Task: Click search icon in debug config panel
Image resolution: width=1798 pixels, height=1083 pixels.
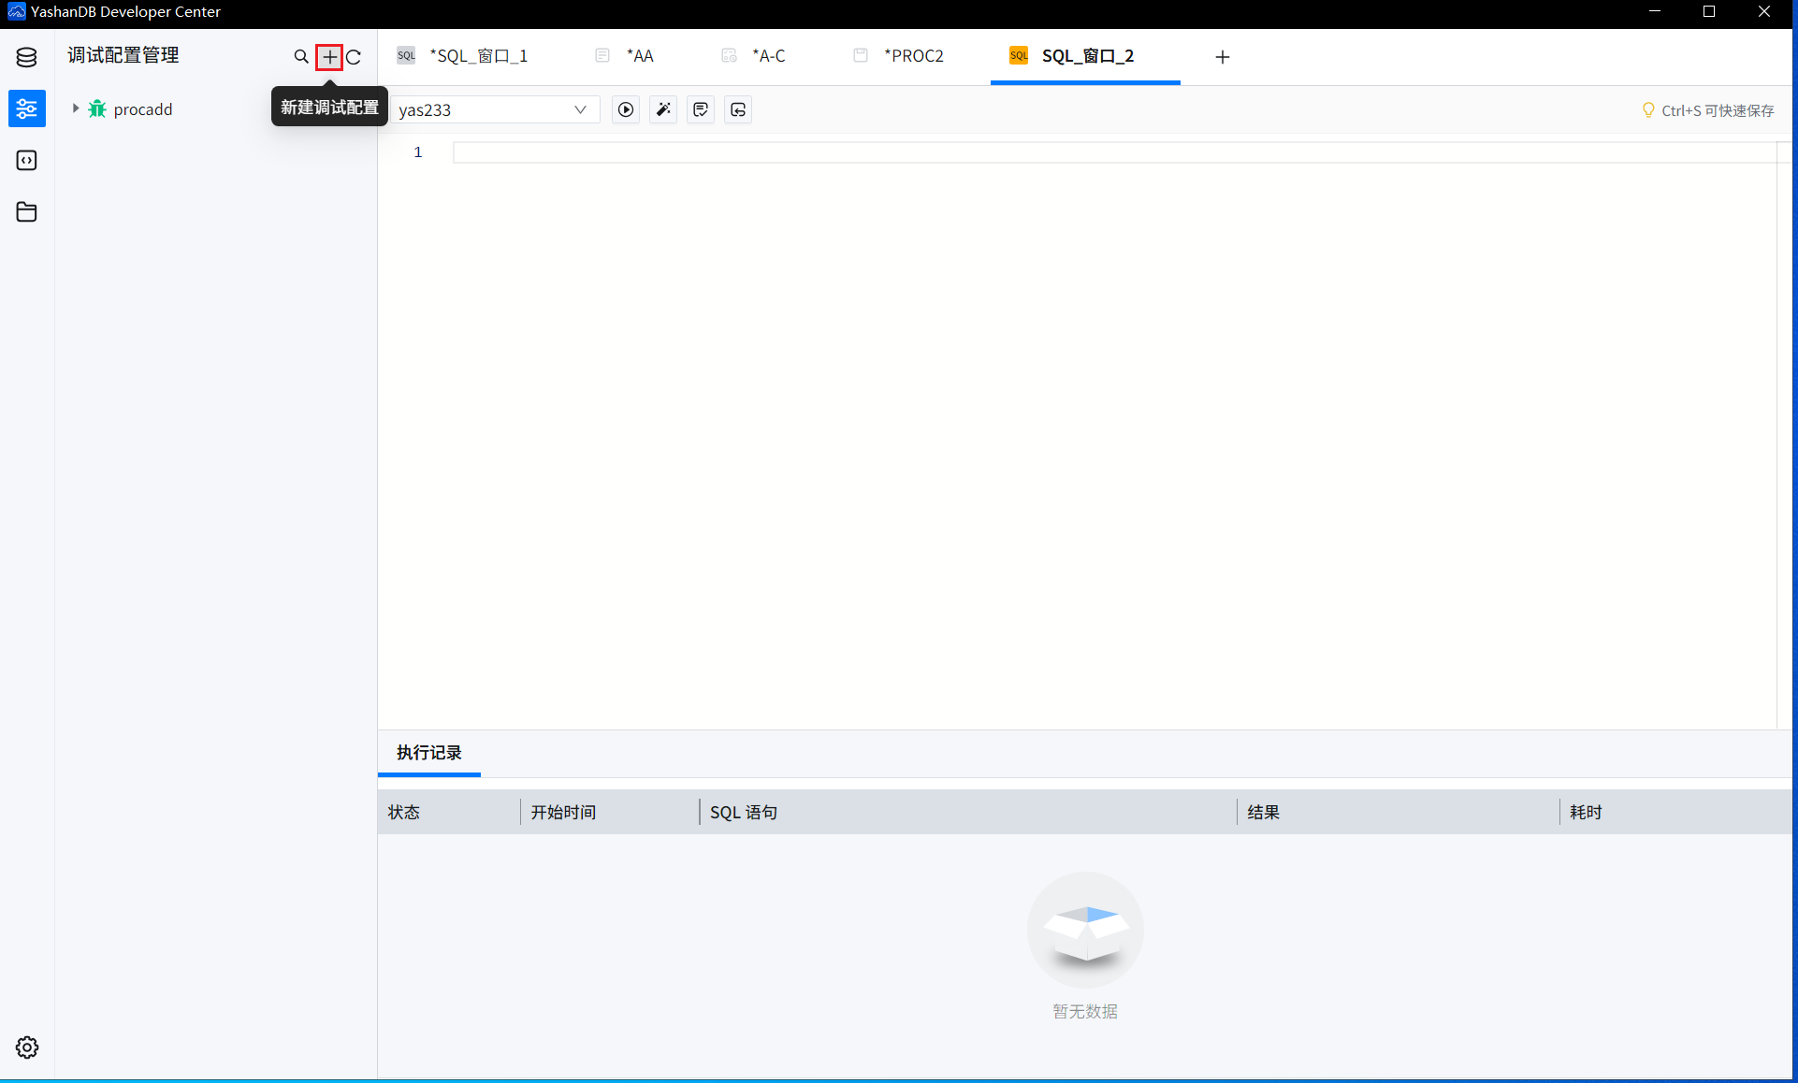Action: coord(301,57)
